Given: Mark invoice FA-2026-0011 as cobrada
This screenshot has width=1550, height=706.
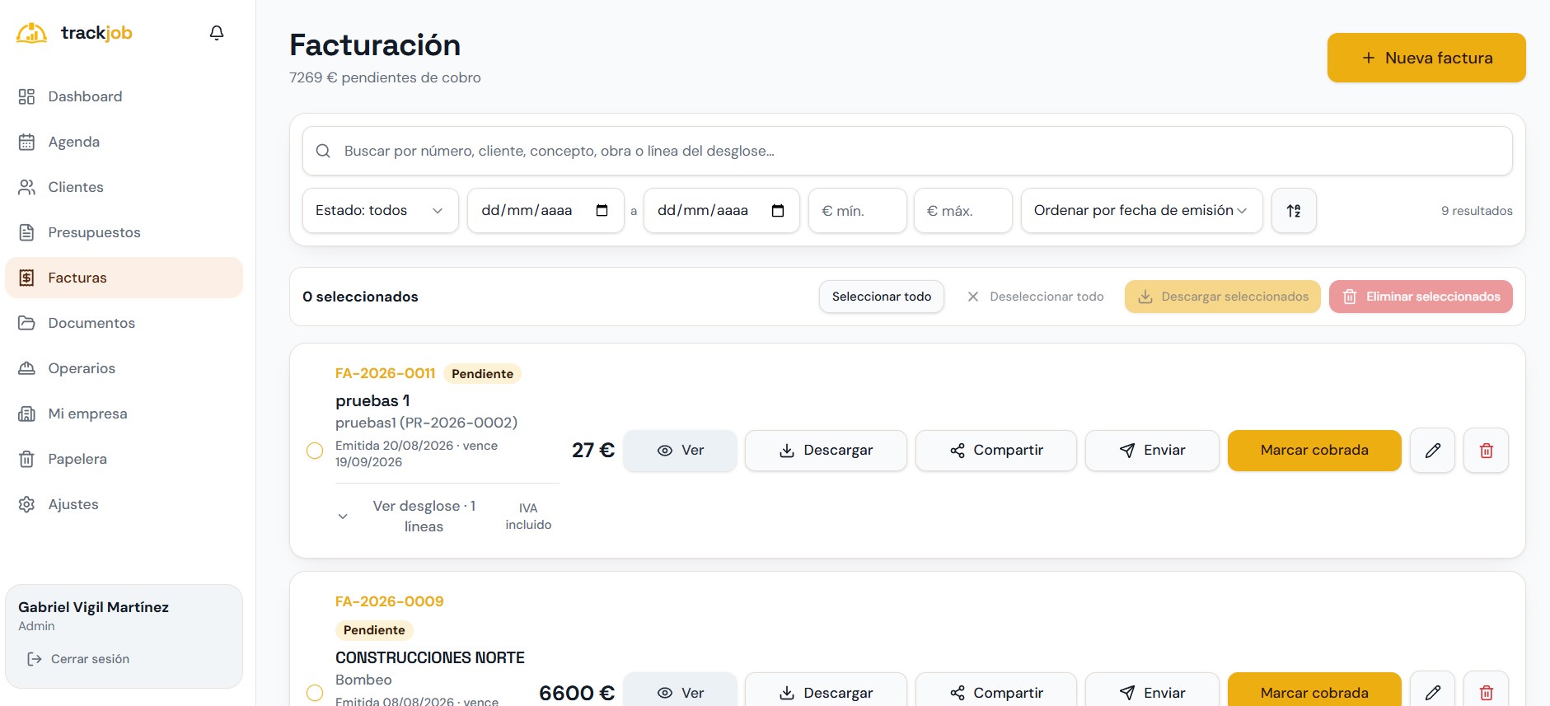Looking at the screenshot, I should (1314, 451).
